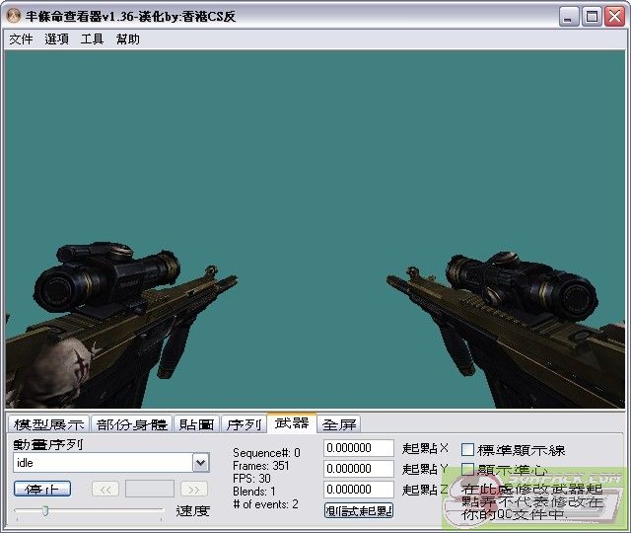This screenshot has width=631, height=533.
Task: Switch to the 部份身體 tab
Action: [x=132, y=424]
